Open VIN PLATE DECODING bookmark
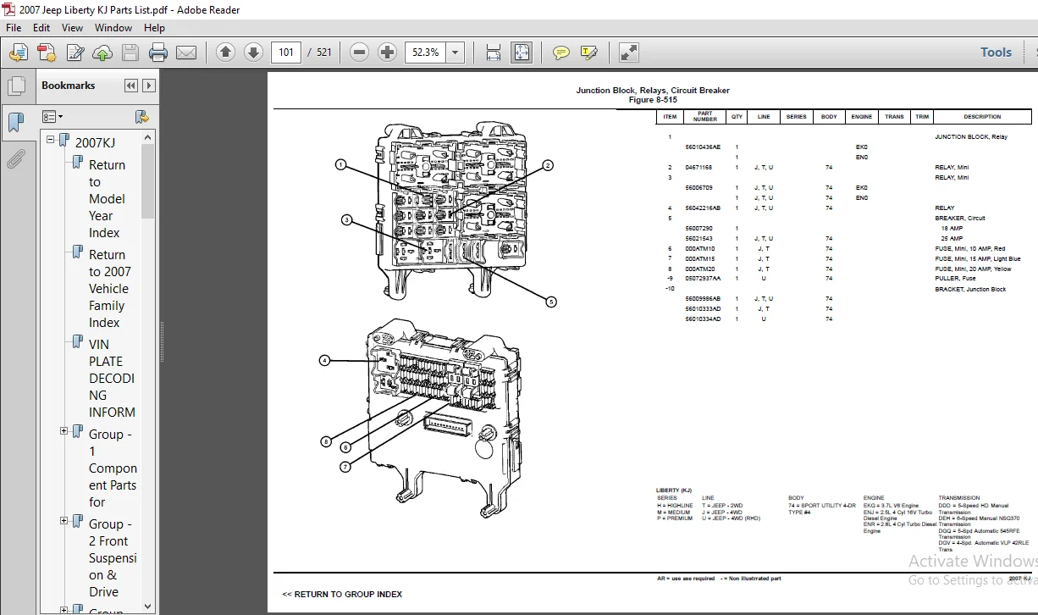Viewport: 1038px width, 615px height. tap(112, 378)
